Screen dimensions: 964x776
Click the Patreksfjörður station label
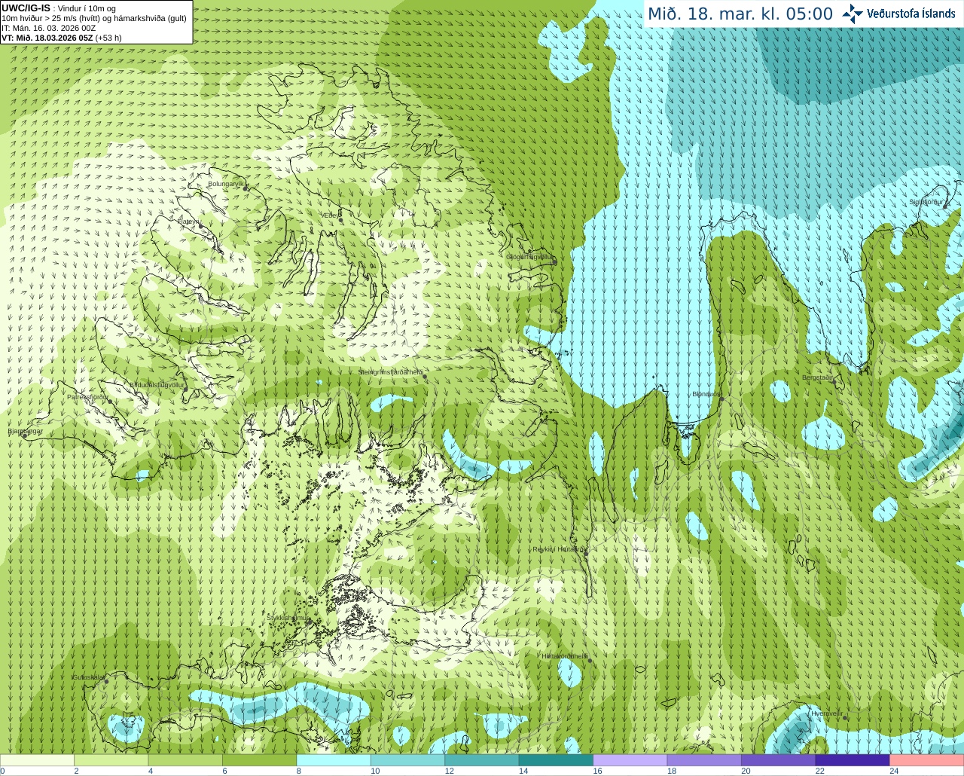coord(87,397)
